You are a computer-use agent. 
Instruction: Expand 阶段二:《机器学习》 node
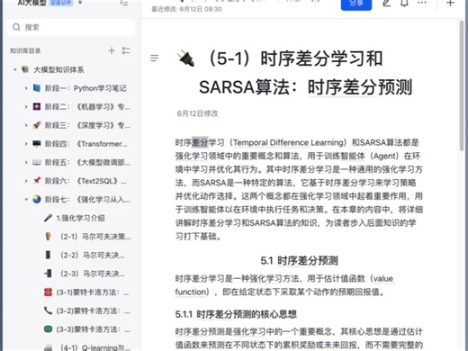[x=26, y=107]
